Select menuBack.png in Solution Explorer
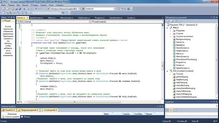This screenshot has height=123, width=219. pyautogui.click(x=182, y=85)
